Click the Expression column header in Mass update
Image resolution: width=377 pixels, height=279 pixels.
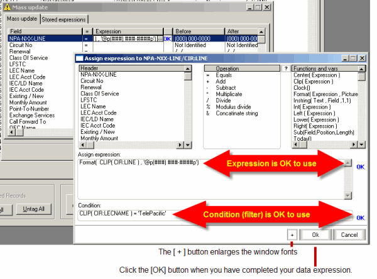pyautogui.click(x=128, y=31)
